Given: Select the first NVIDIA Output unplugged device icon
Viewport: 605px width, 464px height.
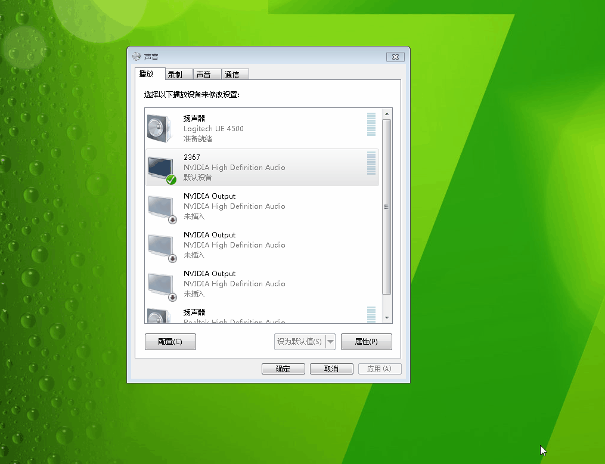Looking at the screenshot, I should click(x=160, y=206).
